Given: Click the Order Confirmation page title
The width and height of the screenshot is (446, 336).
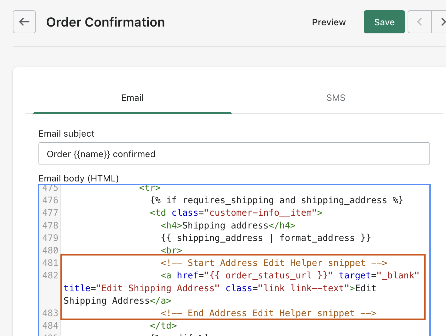Looking at the screenshot, I should [x=106, y=22].
